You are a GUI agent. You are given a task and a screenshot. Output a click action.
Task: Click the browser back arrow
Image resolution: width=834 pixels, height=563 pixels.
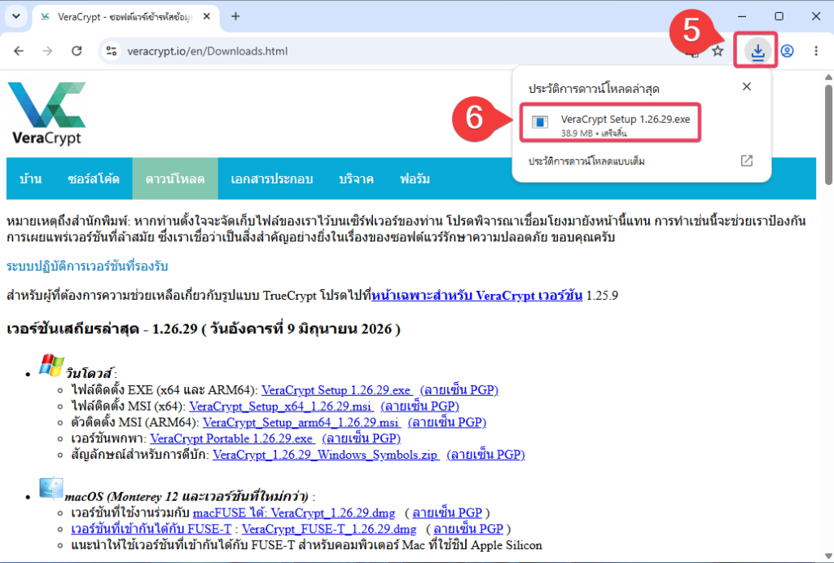pos(20,51)
